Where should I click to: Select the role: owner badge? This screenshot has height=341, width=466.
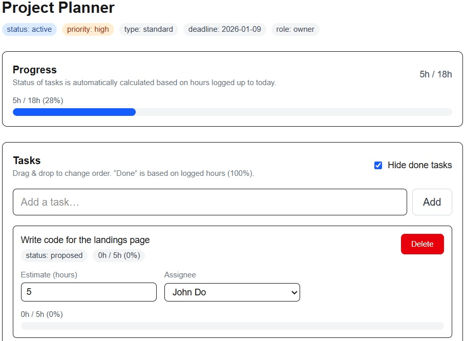(295, 29)
